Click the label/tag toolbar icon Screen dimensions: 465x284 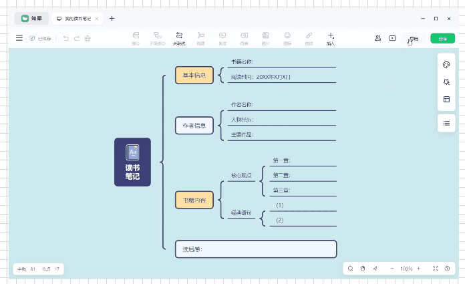click(x=244, y=39)
